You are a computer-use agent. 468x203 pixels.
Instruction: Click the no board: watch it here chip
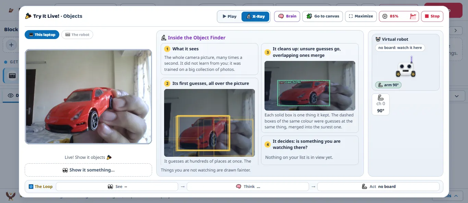[x=400, y=48]
